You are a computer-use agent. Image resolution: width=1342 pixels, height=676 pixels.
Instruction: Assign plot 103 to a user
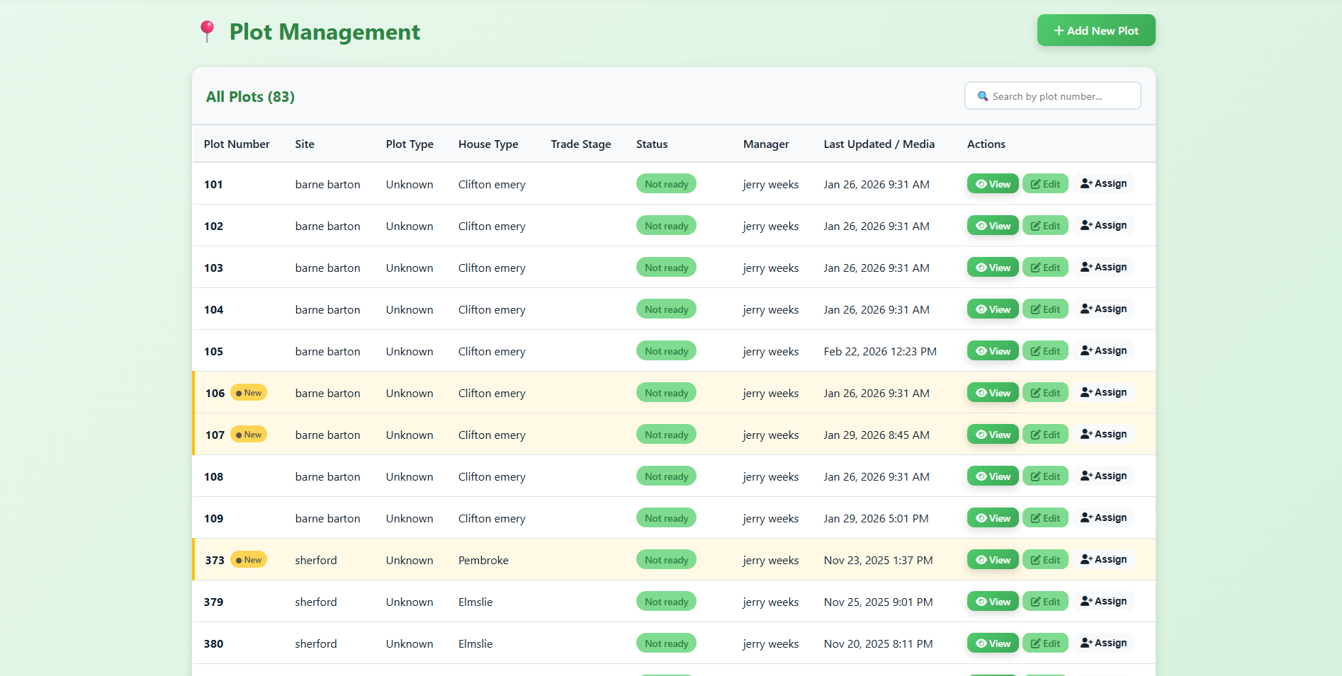click(x=1103, y=268)
